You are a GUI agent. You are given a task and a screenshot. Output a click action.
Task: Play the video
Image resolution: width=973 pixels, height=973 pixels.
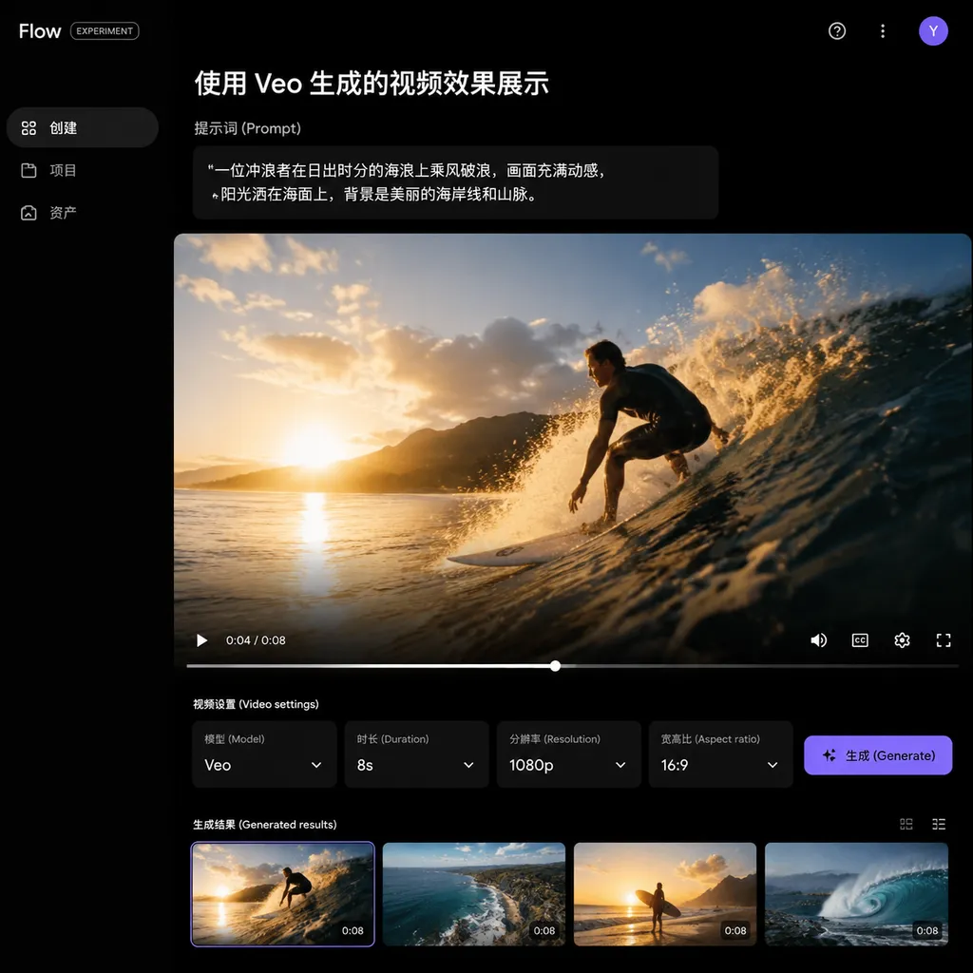coord(201,640)
